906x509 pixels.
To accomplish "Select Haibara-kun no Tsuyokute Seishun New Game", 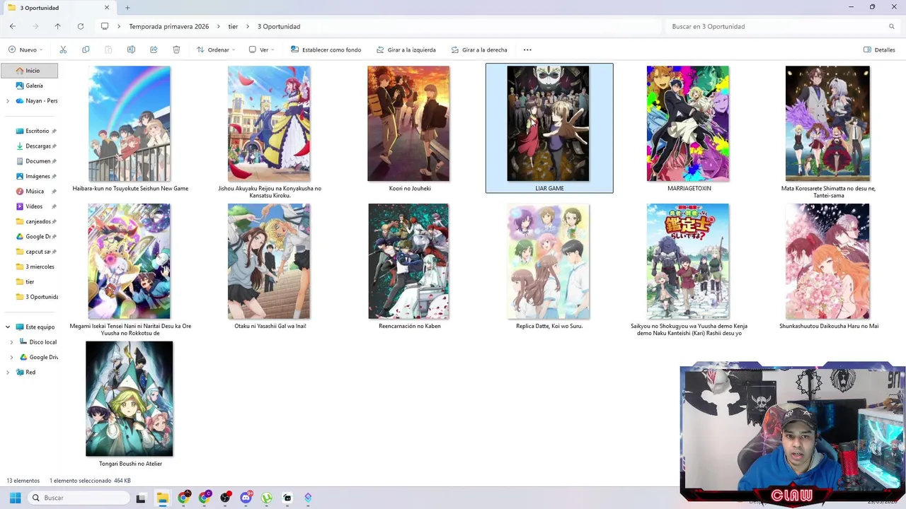I will pos(130,124).
